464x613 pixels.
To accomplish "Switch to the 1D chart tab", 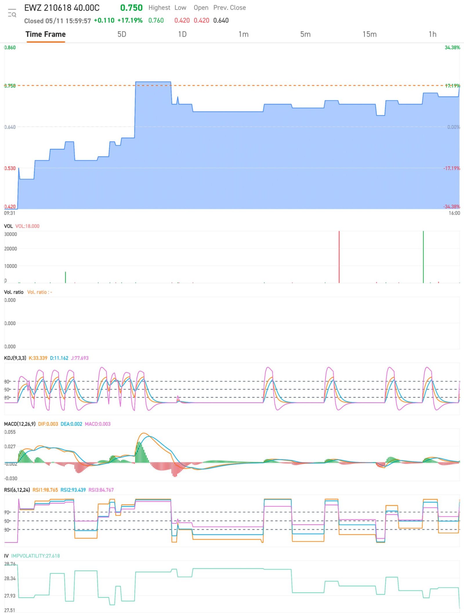I will coord(182,34).
